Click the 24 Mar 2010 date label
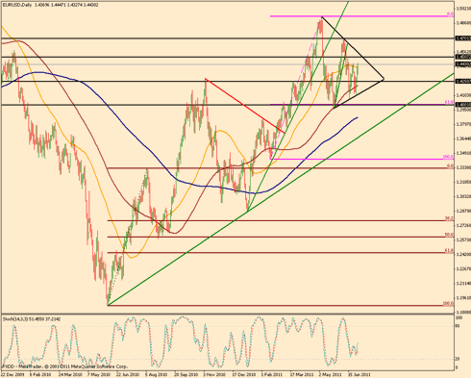This screenshot has height=378, width=471. click(x=69, y=374)
